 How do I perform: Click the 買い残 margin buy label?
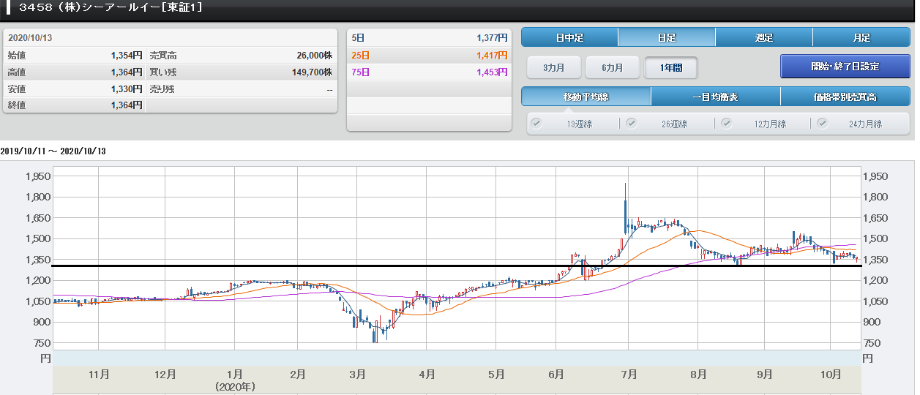click(x=162, y=72)
